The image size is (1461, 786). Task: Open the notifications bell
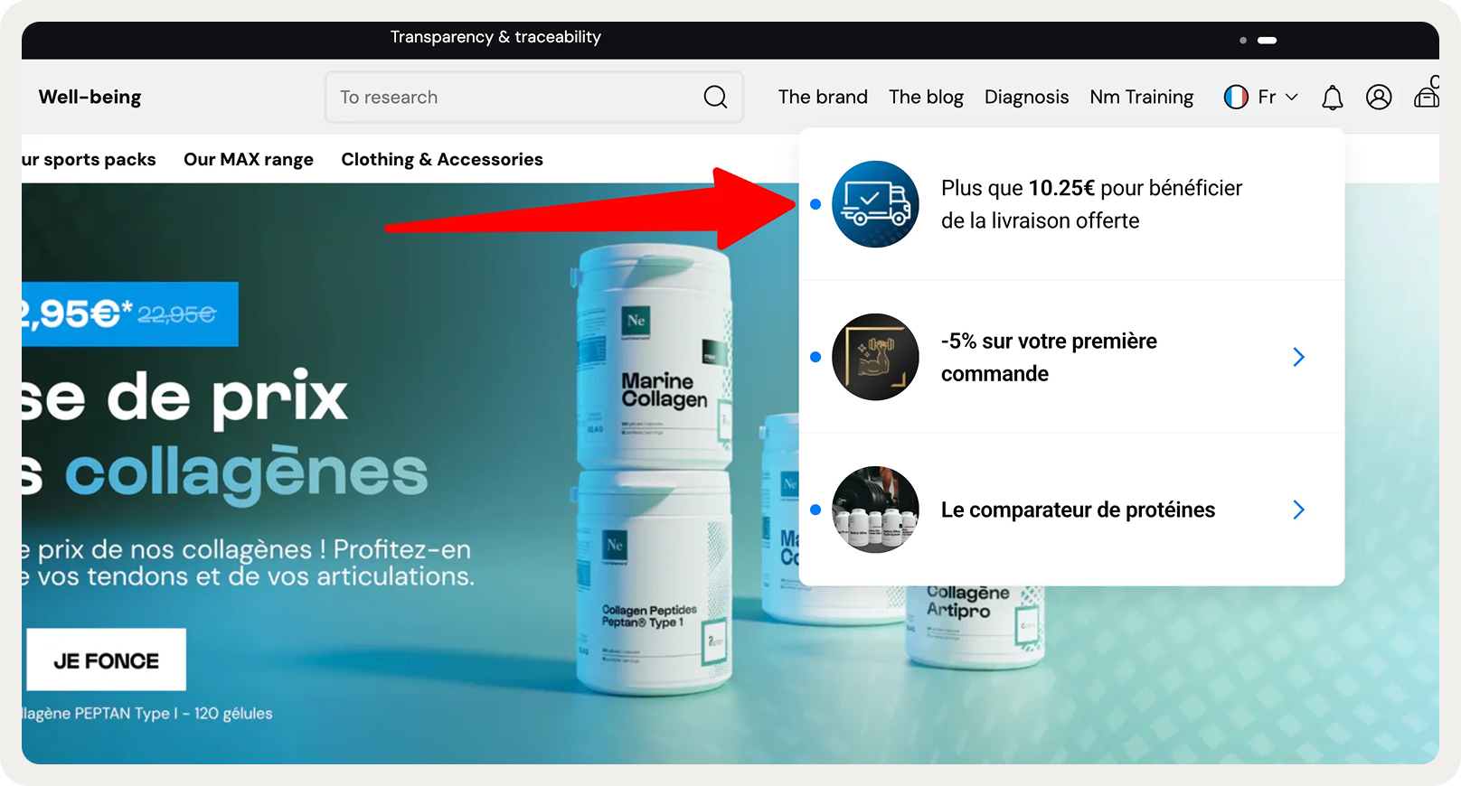pyautogui.click(x=1333, y=98)
